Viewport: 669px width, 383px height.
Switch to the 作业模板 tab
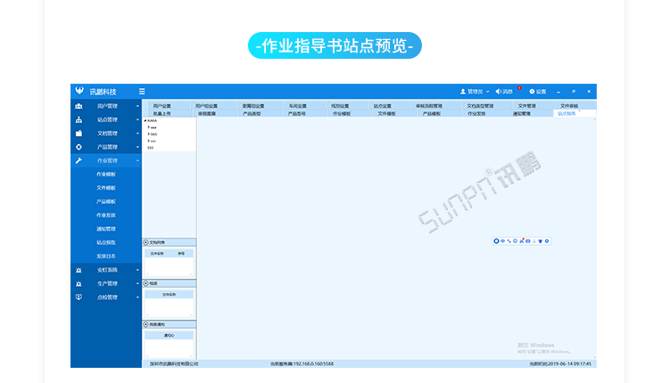[348, 114]
